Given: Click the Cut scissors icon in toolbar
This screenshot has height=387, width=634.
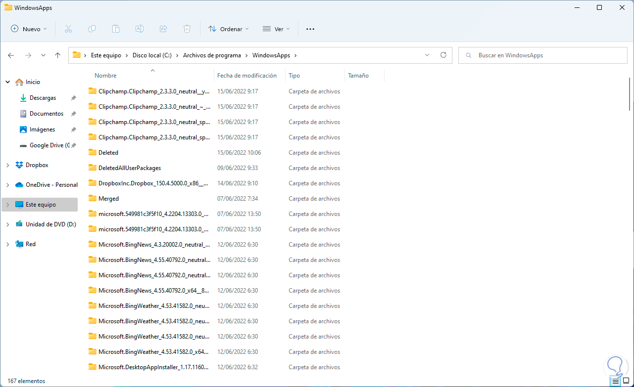Looking at the screenshot, I should point(68,29).
